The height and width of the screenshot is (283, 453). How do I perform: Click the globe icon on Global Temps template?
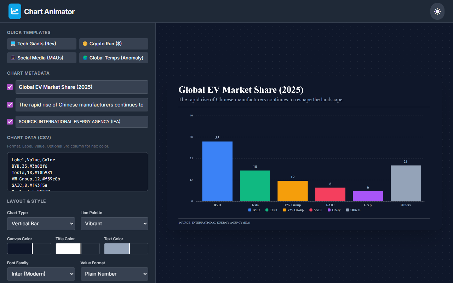pos(85,58)
